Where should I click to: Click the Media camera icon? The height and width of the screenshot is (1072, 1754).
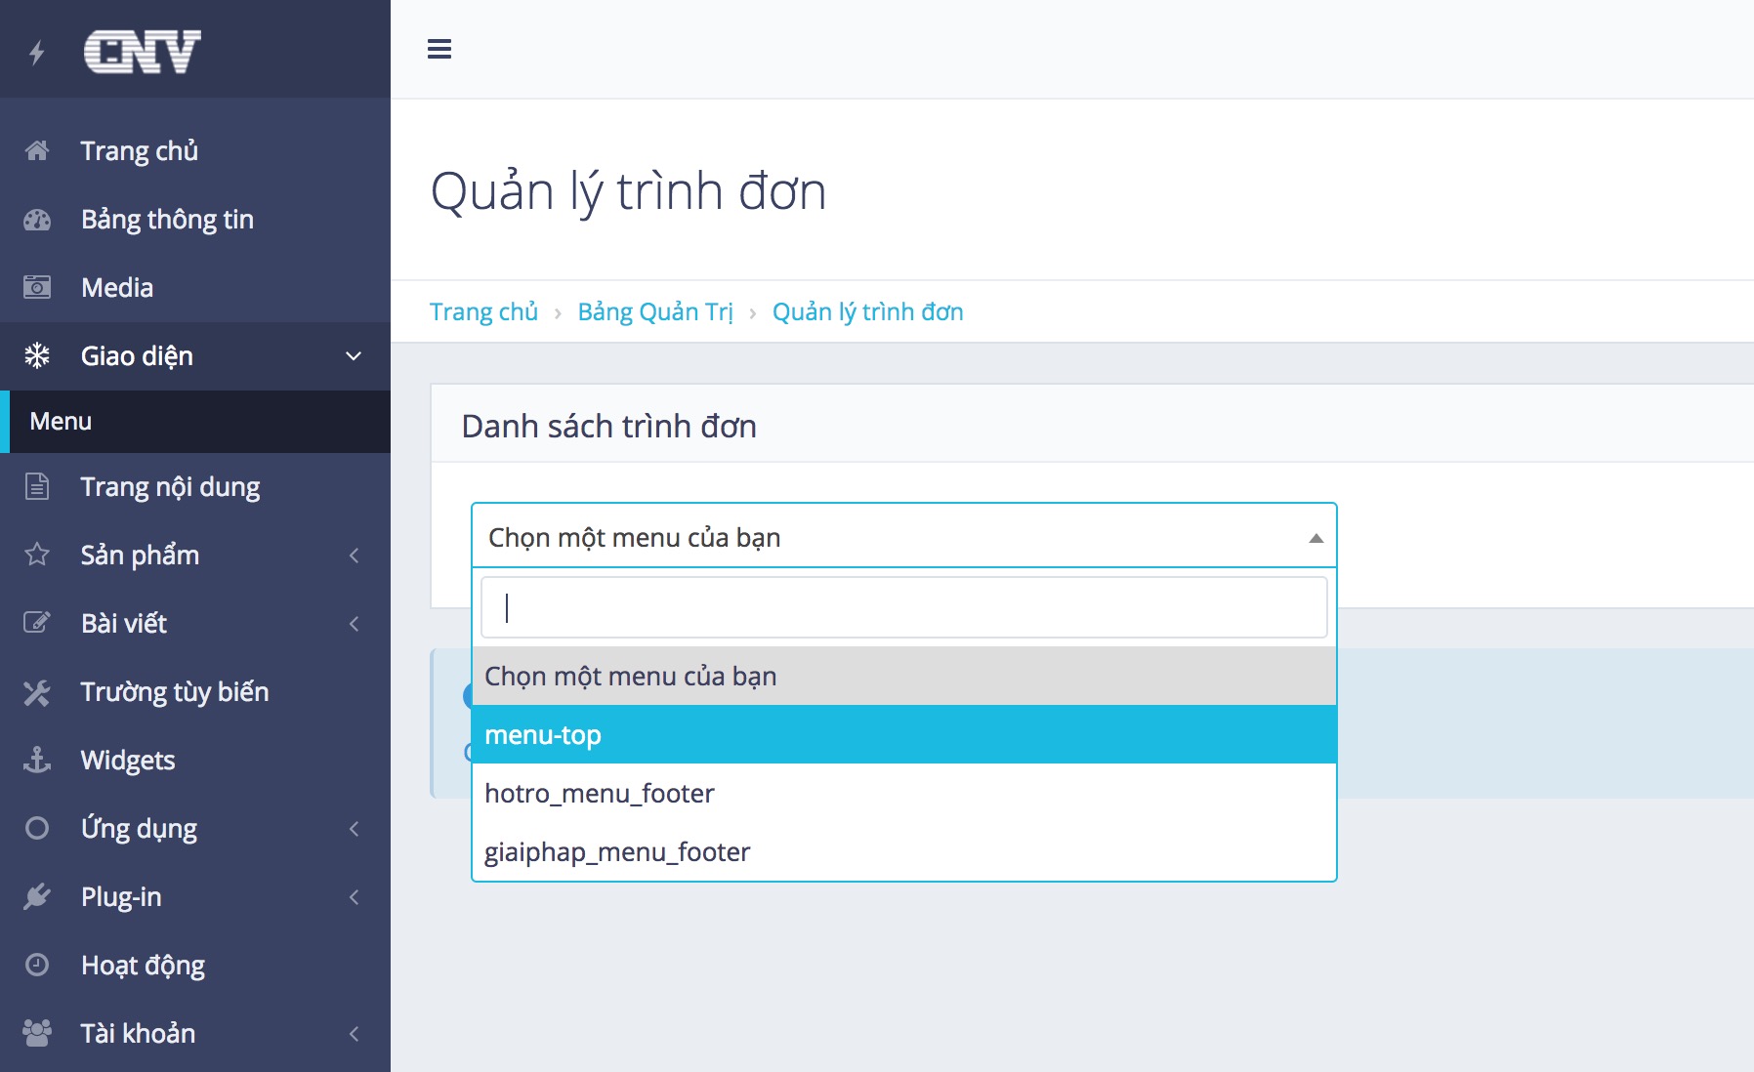click(37, 287)
